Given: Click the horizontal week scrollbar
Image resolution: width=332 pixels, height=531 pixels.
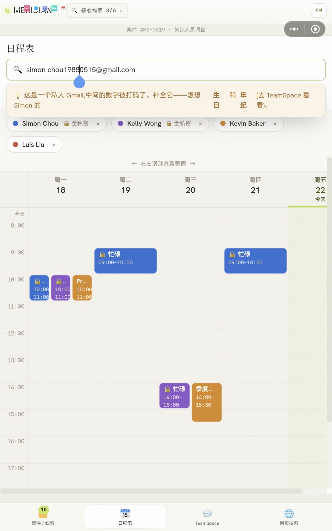Looking at the screenshot, I should (151, 491).
